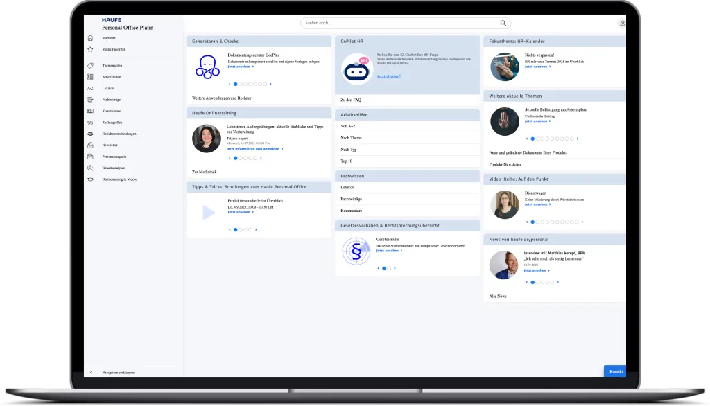Click the Gerichtsentscheidungen scales icon
This screenshot has width=710, height=406.
pos(90,134)
